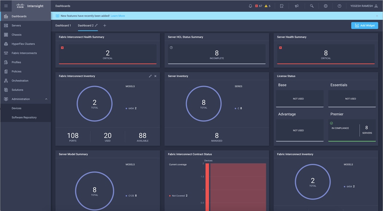Click the 'C 8' series legend entry
This screenshot has width=383, height=211.
click(238, 108)
